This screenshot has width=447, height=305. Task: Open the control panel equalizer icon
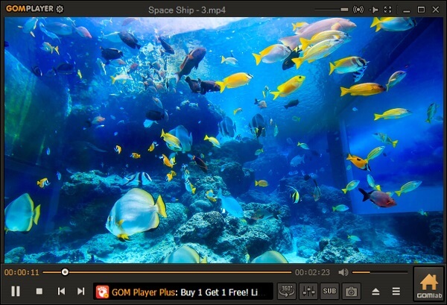click(x=308, y=291)
